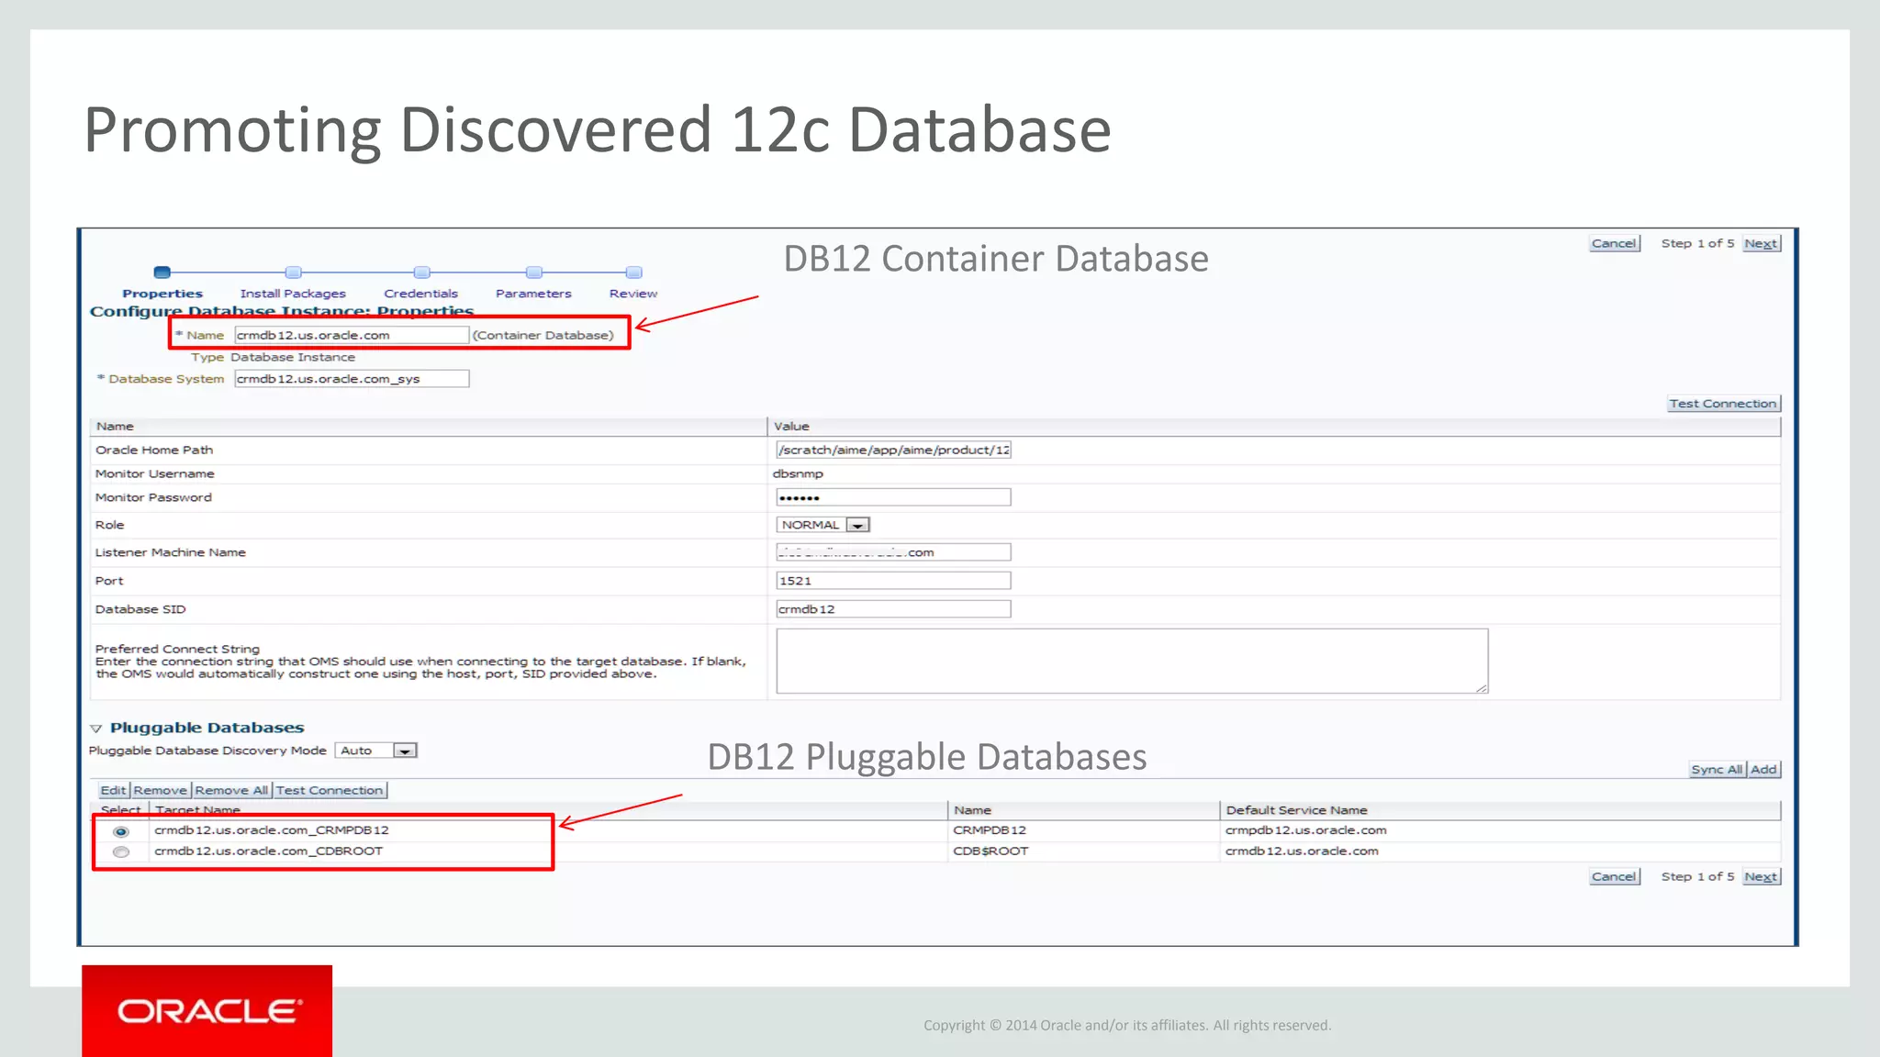Click the Parameters step marker

(x=534, y=273)
